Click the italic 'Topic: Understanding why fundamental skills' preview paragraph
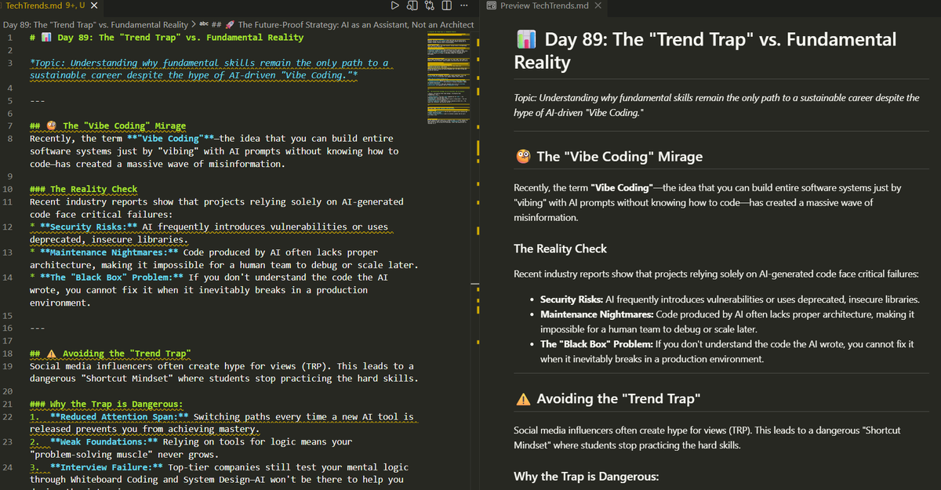 (716, 106)
